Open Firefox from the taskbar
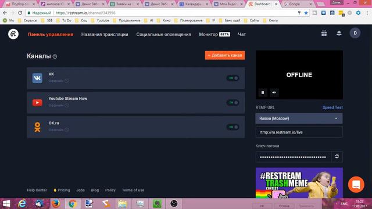 pos(56,204)
